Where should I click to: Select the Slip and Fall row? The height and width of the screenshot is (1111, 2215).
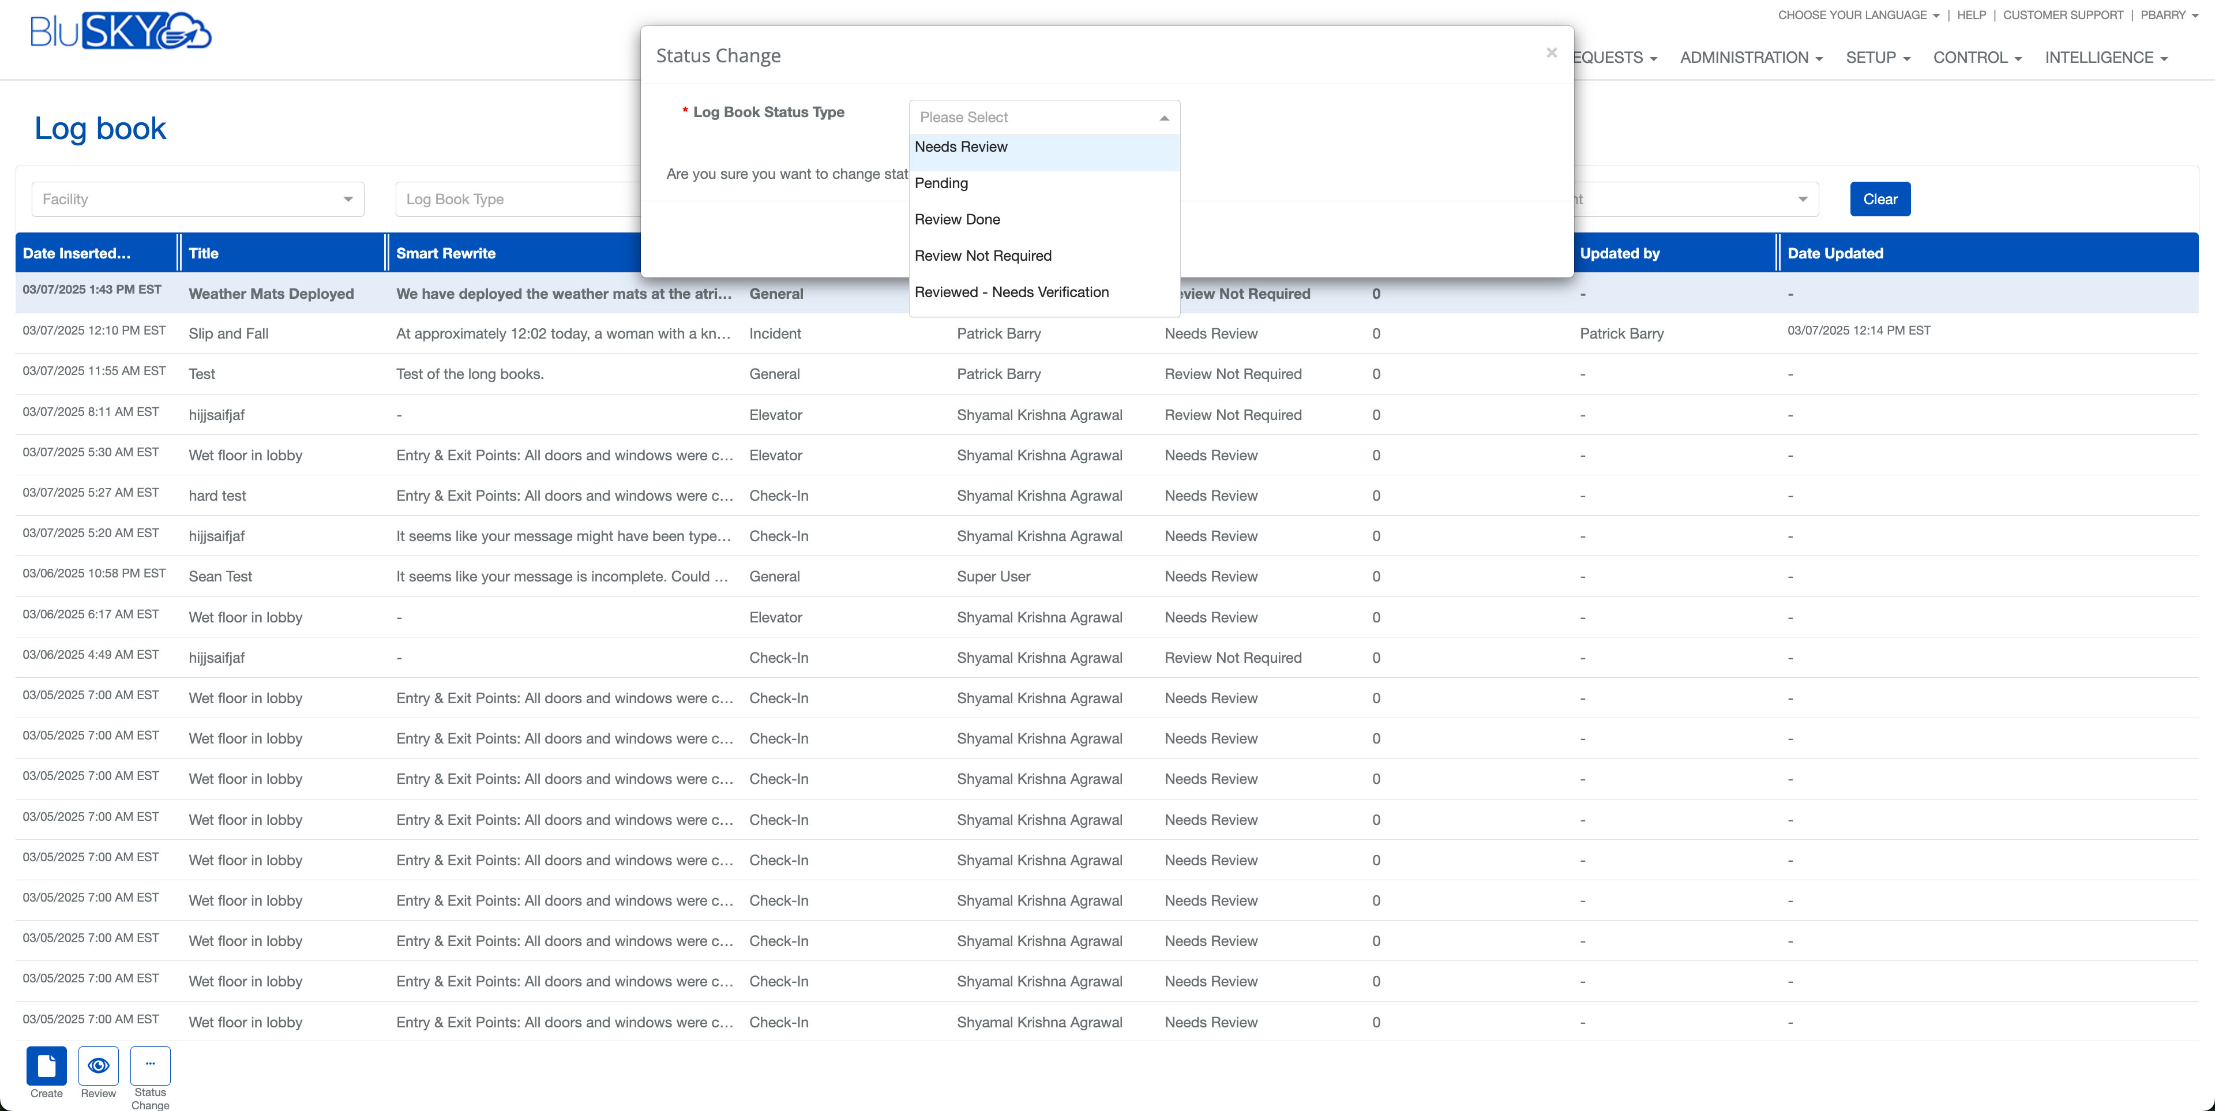tap(229, 333)
